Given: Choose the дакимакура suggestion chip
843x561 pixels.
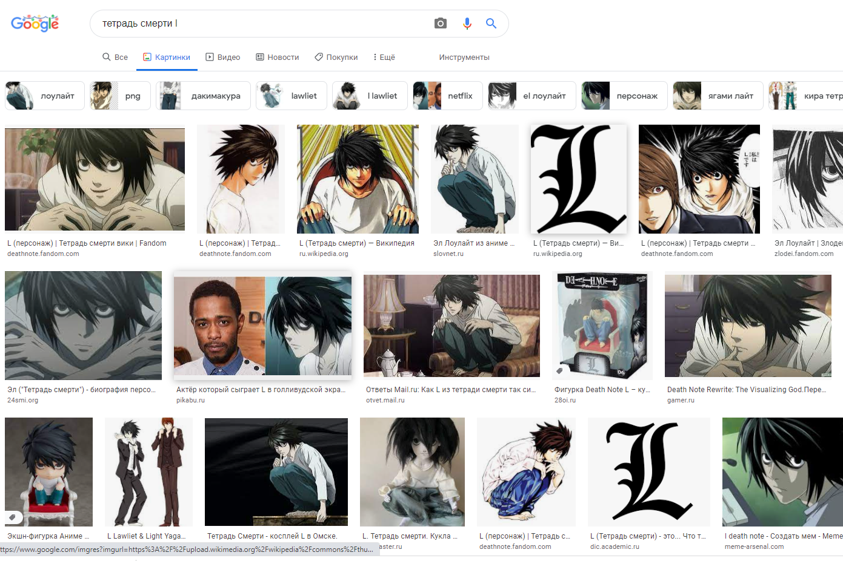Looking at the screenshot, I should click(x=203, y=96).
